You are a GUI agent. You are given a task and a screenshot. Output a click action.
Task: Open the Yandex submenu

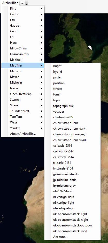23,128
